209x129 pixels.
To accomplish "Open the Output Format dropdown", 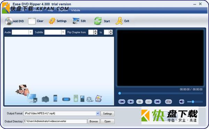I will [98, 113].
